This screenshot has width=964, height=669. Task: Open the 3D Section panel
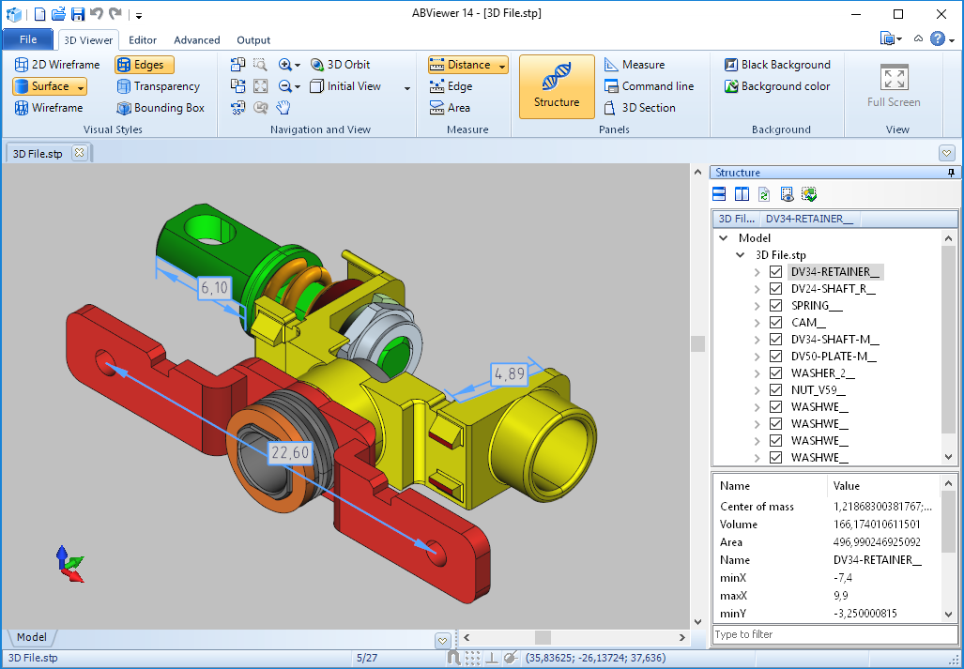pos(639,108)
